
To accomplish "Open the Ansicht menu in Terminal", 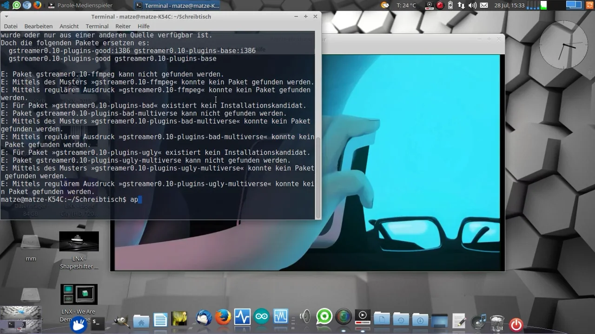I will point(69,26).
